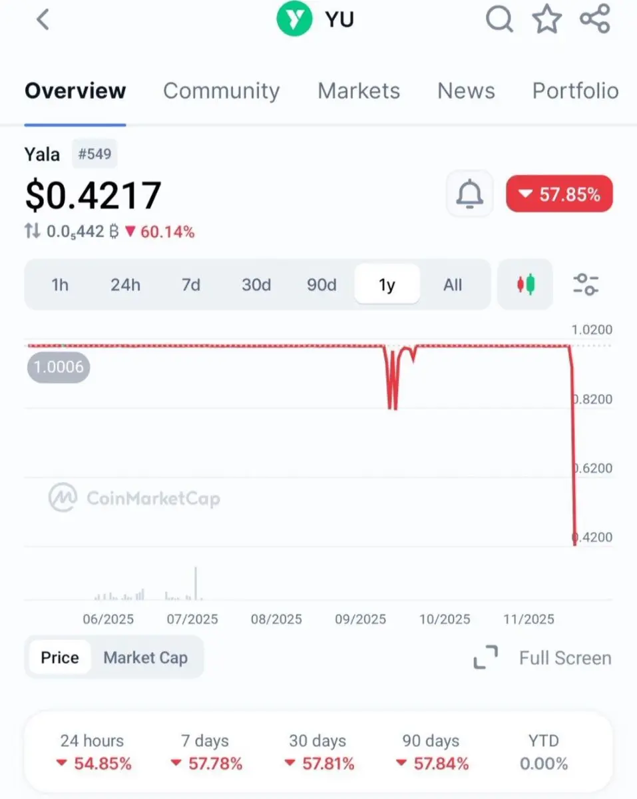The height and width of the screenshot is (799, 637).
Task: Open the Community tab
Action: pyautogui.click(x=222, y=91)
